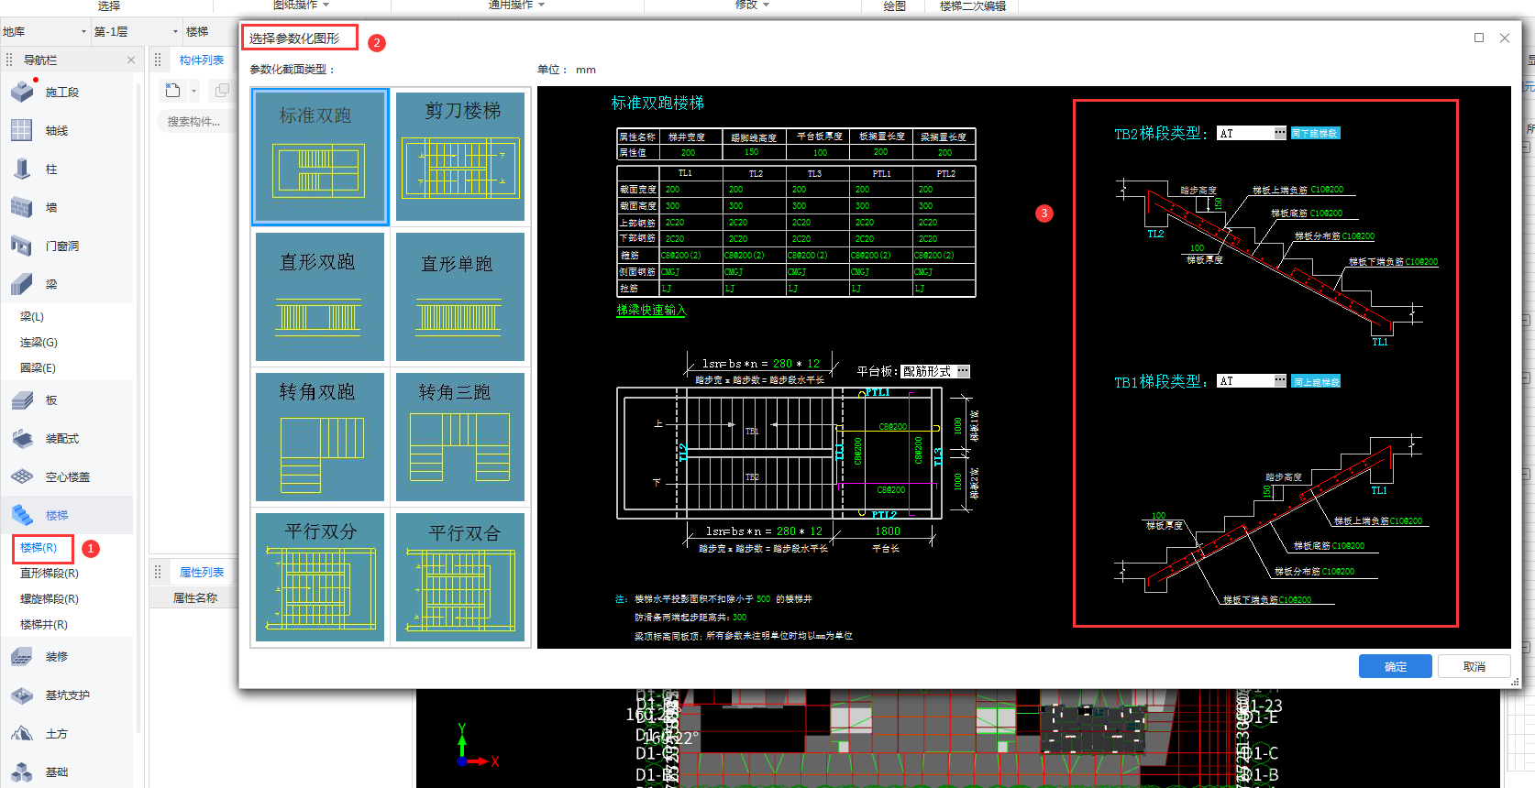Screen dimensions: 1535x788
Task: Click the TB1 梯段类型 ellipsis button
Action: [x=1280, y=380]
